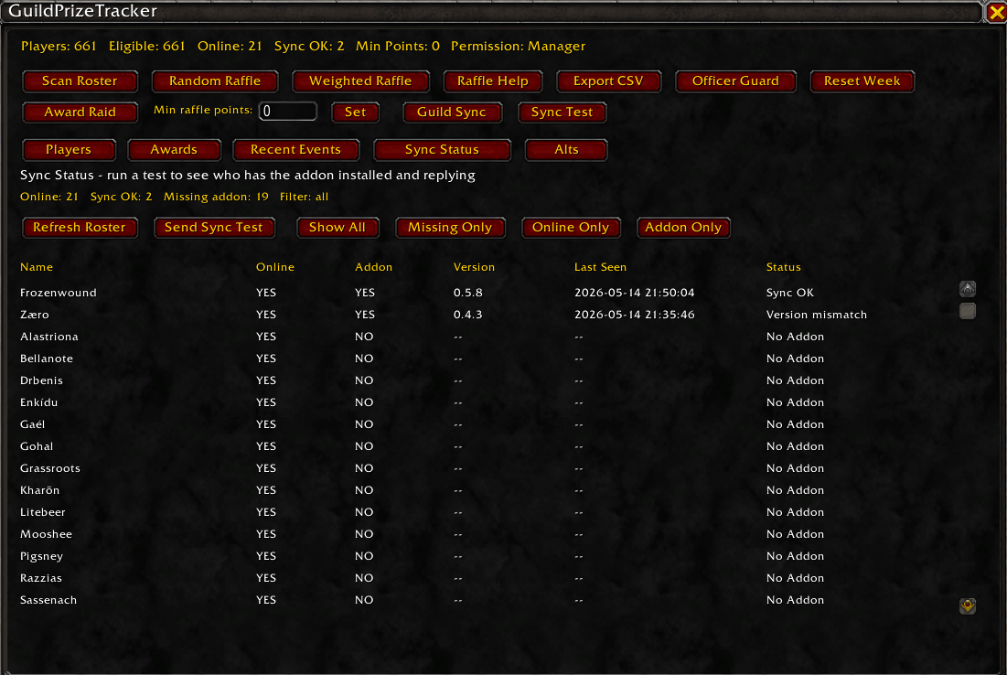This screenshot has width=1007, height=675.
Task: Open the Sync Status tab
Action: coord(442,149)
